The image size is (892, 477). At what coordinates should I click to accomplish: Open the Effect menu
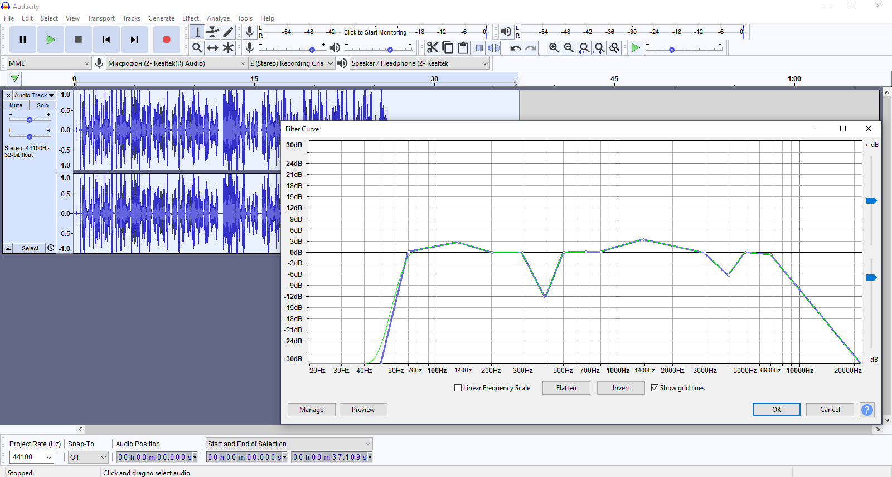pyautogui.click(x=190, y=18)
